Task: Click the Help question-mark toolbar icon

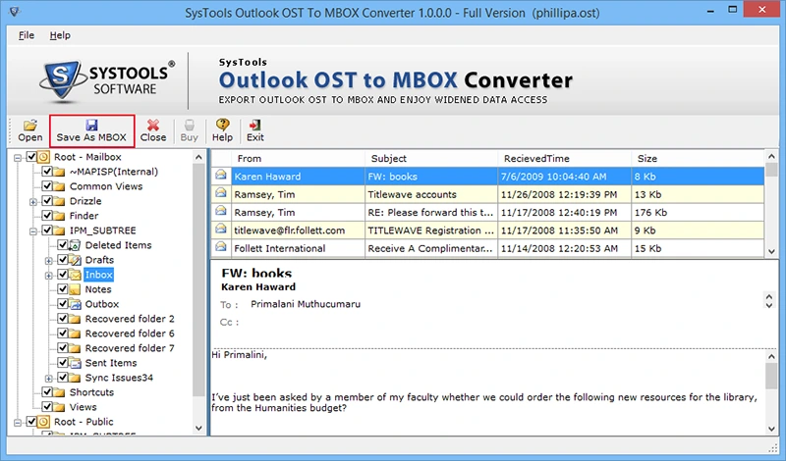Action: (x=222, y=125)
